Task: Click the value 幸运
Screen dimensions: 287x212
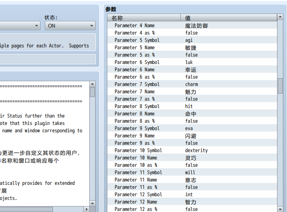Action: pyautogui.click(x=191, y=70)
